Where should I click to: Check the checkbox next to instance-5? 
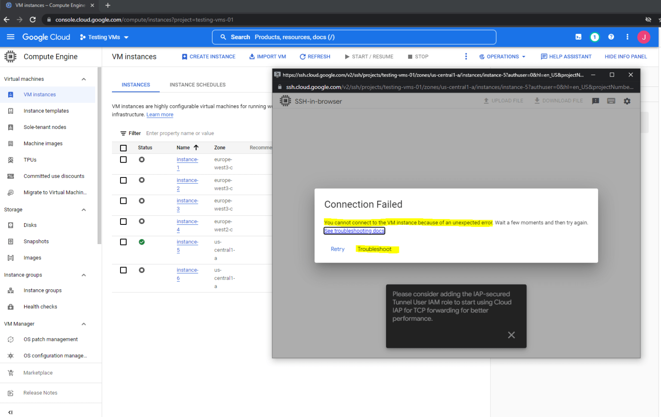click(x=124, y=242)
